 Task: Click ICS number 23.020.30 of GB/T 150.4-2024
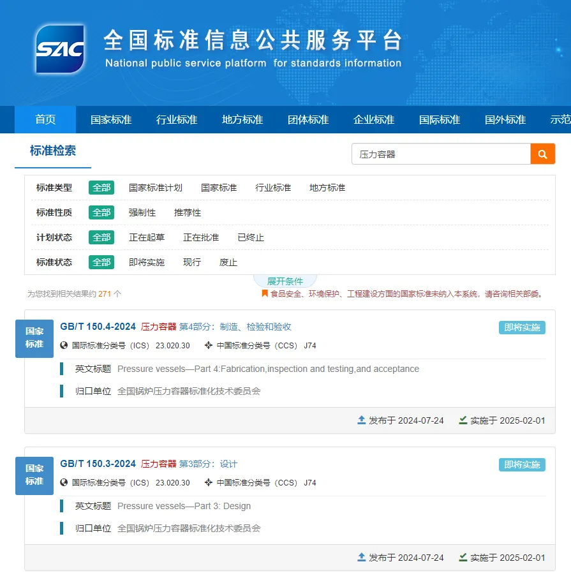pos(172,345)
